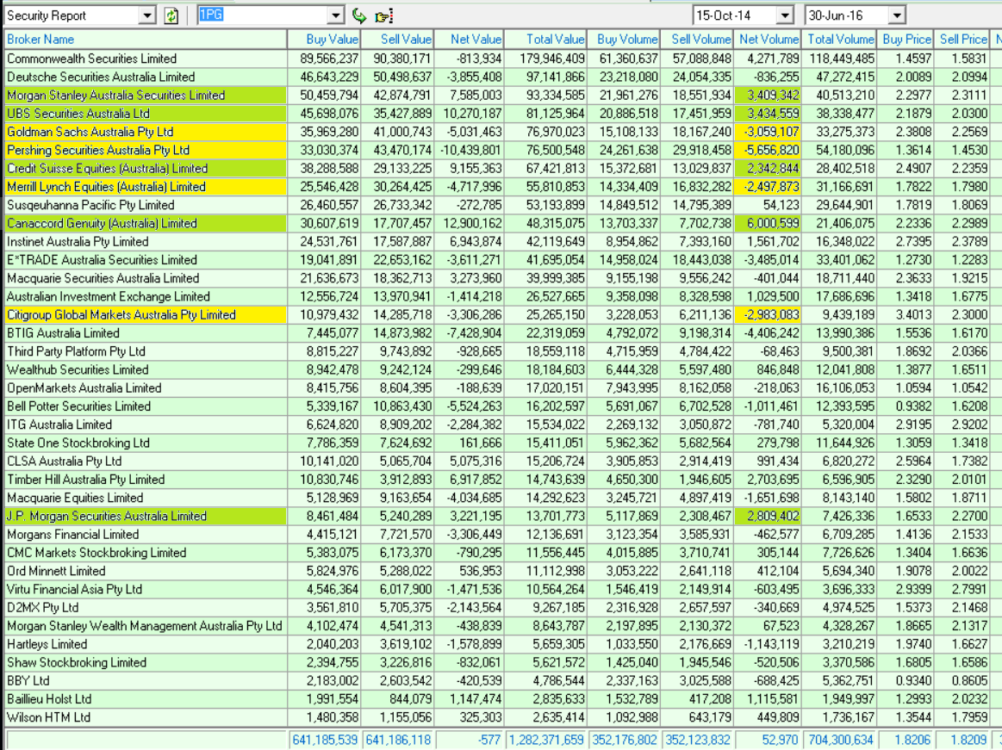Select BTIG Australia Limited row
The height and width of the screenshot is (750, 1002).
[145, 333]
